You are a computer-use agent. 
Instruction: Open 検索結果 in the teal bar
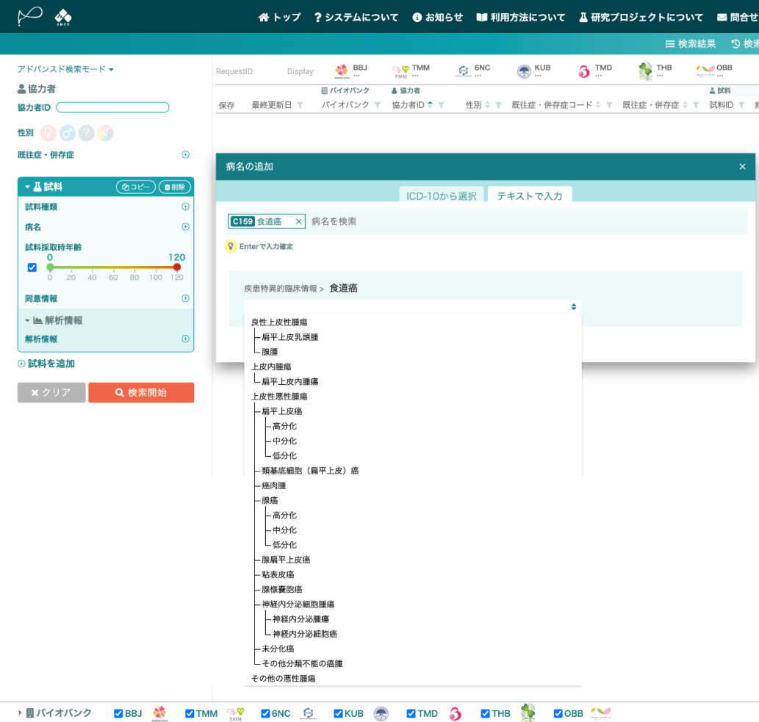coord(690,43)
